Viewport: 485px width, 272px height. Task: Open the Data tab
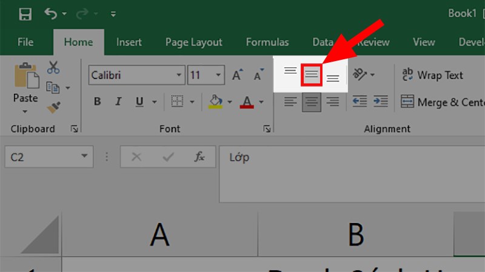pyautogui.click(x=323, y=42)
